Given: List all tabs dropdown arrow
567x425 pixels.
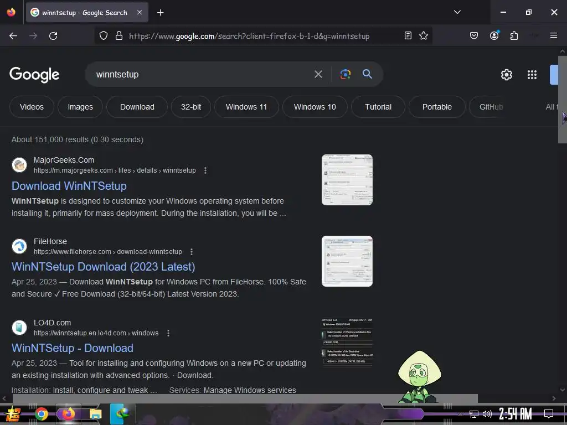Looking at the screenshot, I should pos(457,12).
